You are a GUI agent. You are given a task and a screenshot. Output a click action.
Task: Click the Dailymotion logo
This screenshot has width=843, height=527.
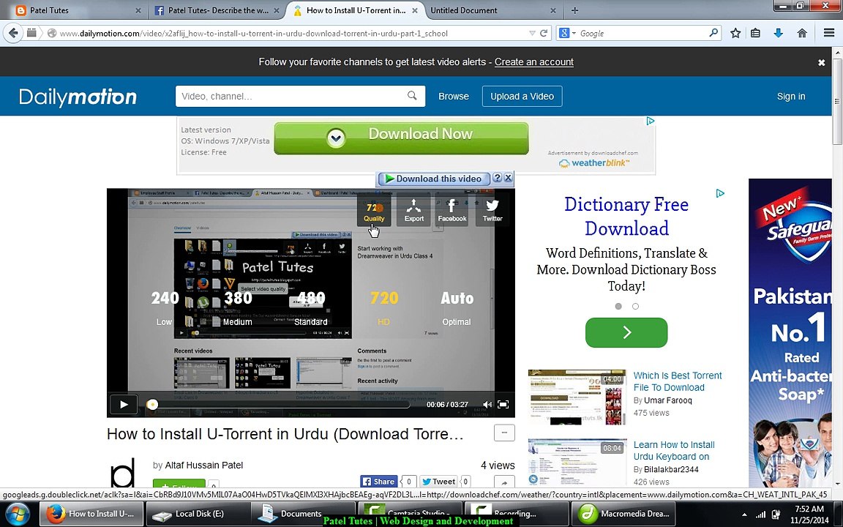(78, 97)
